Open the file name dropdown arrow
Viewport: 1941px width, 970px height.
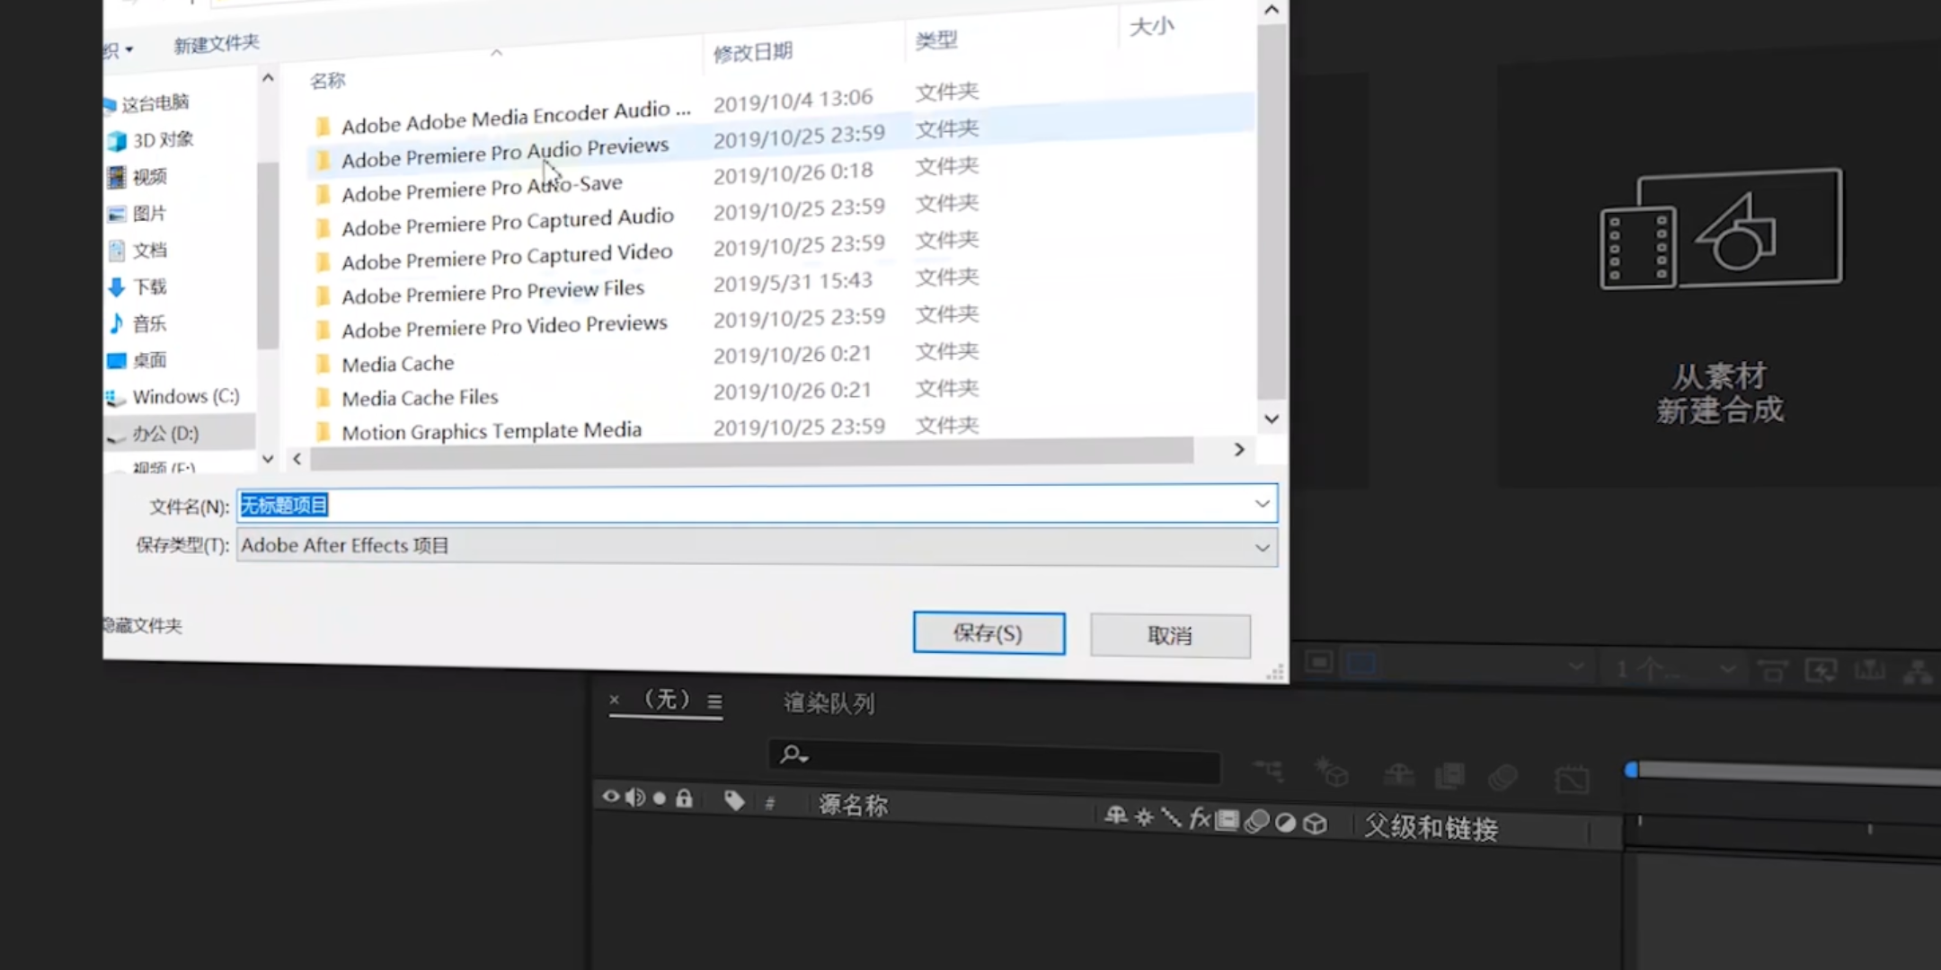pyautogui.click(x=1262, y=504)
